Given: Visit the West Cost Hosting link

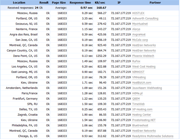Looking at the screenshot, I should 144,67.
